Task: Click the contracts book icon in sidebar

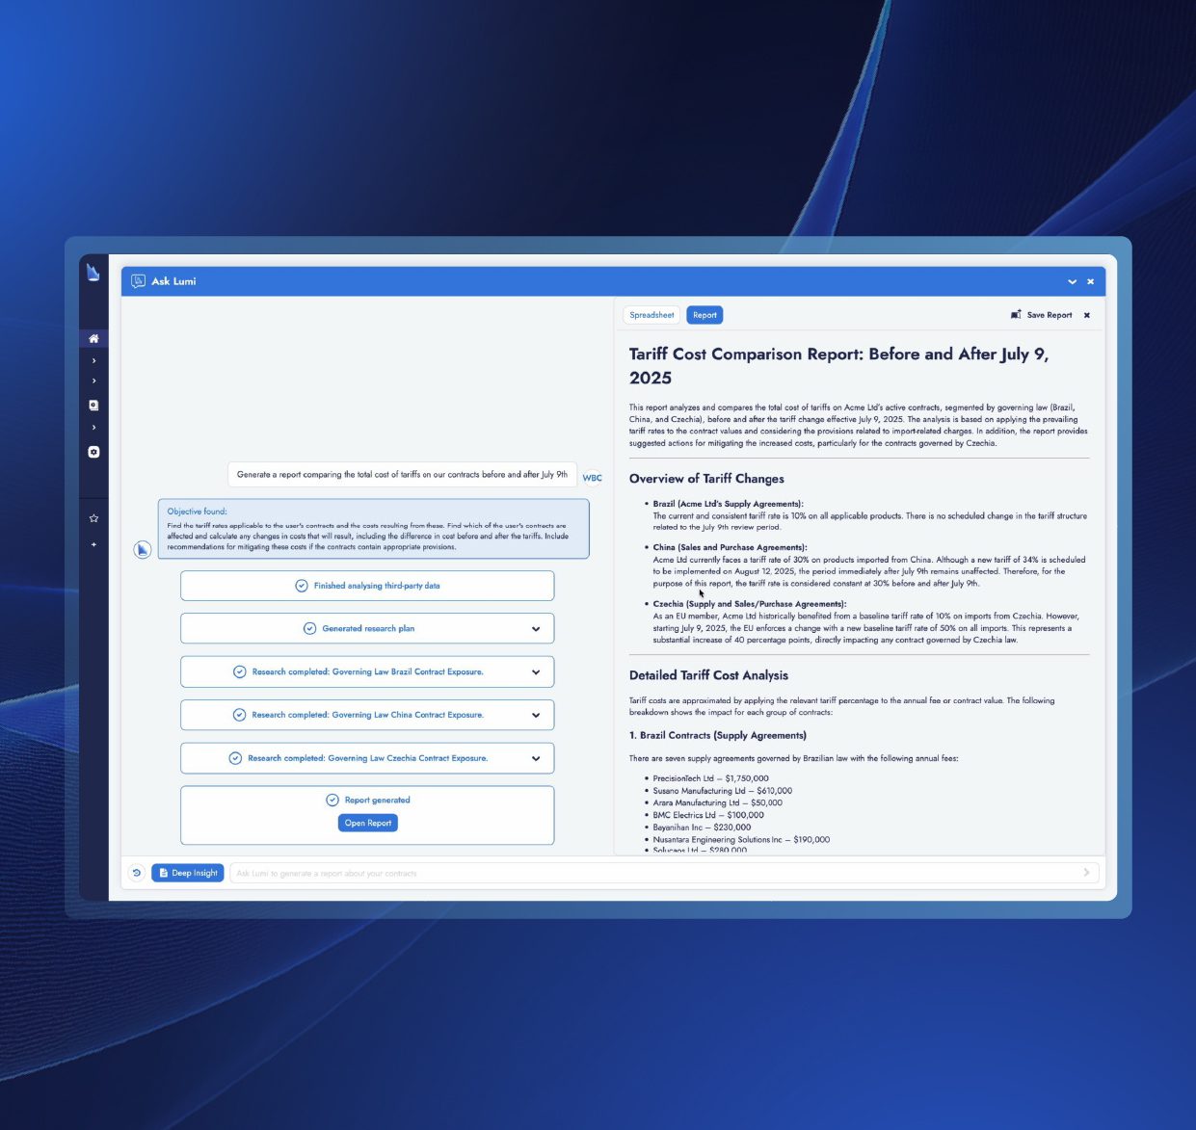Action: tap(93, 406)
